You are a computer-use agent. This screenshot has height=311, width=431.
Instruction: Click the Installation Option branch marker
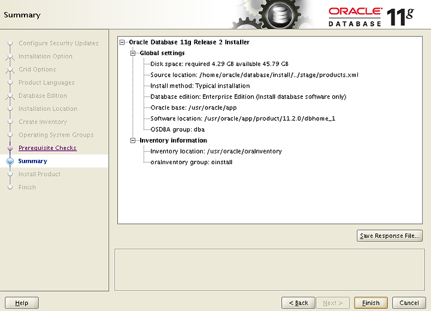10,57
